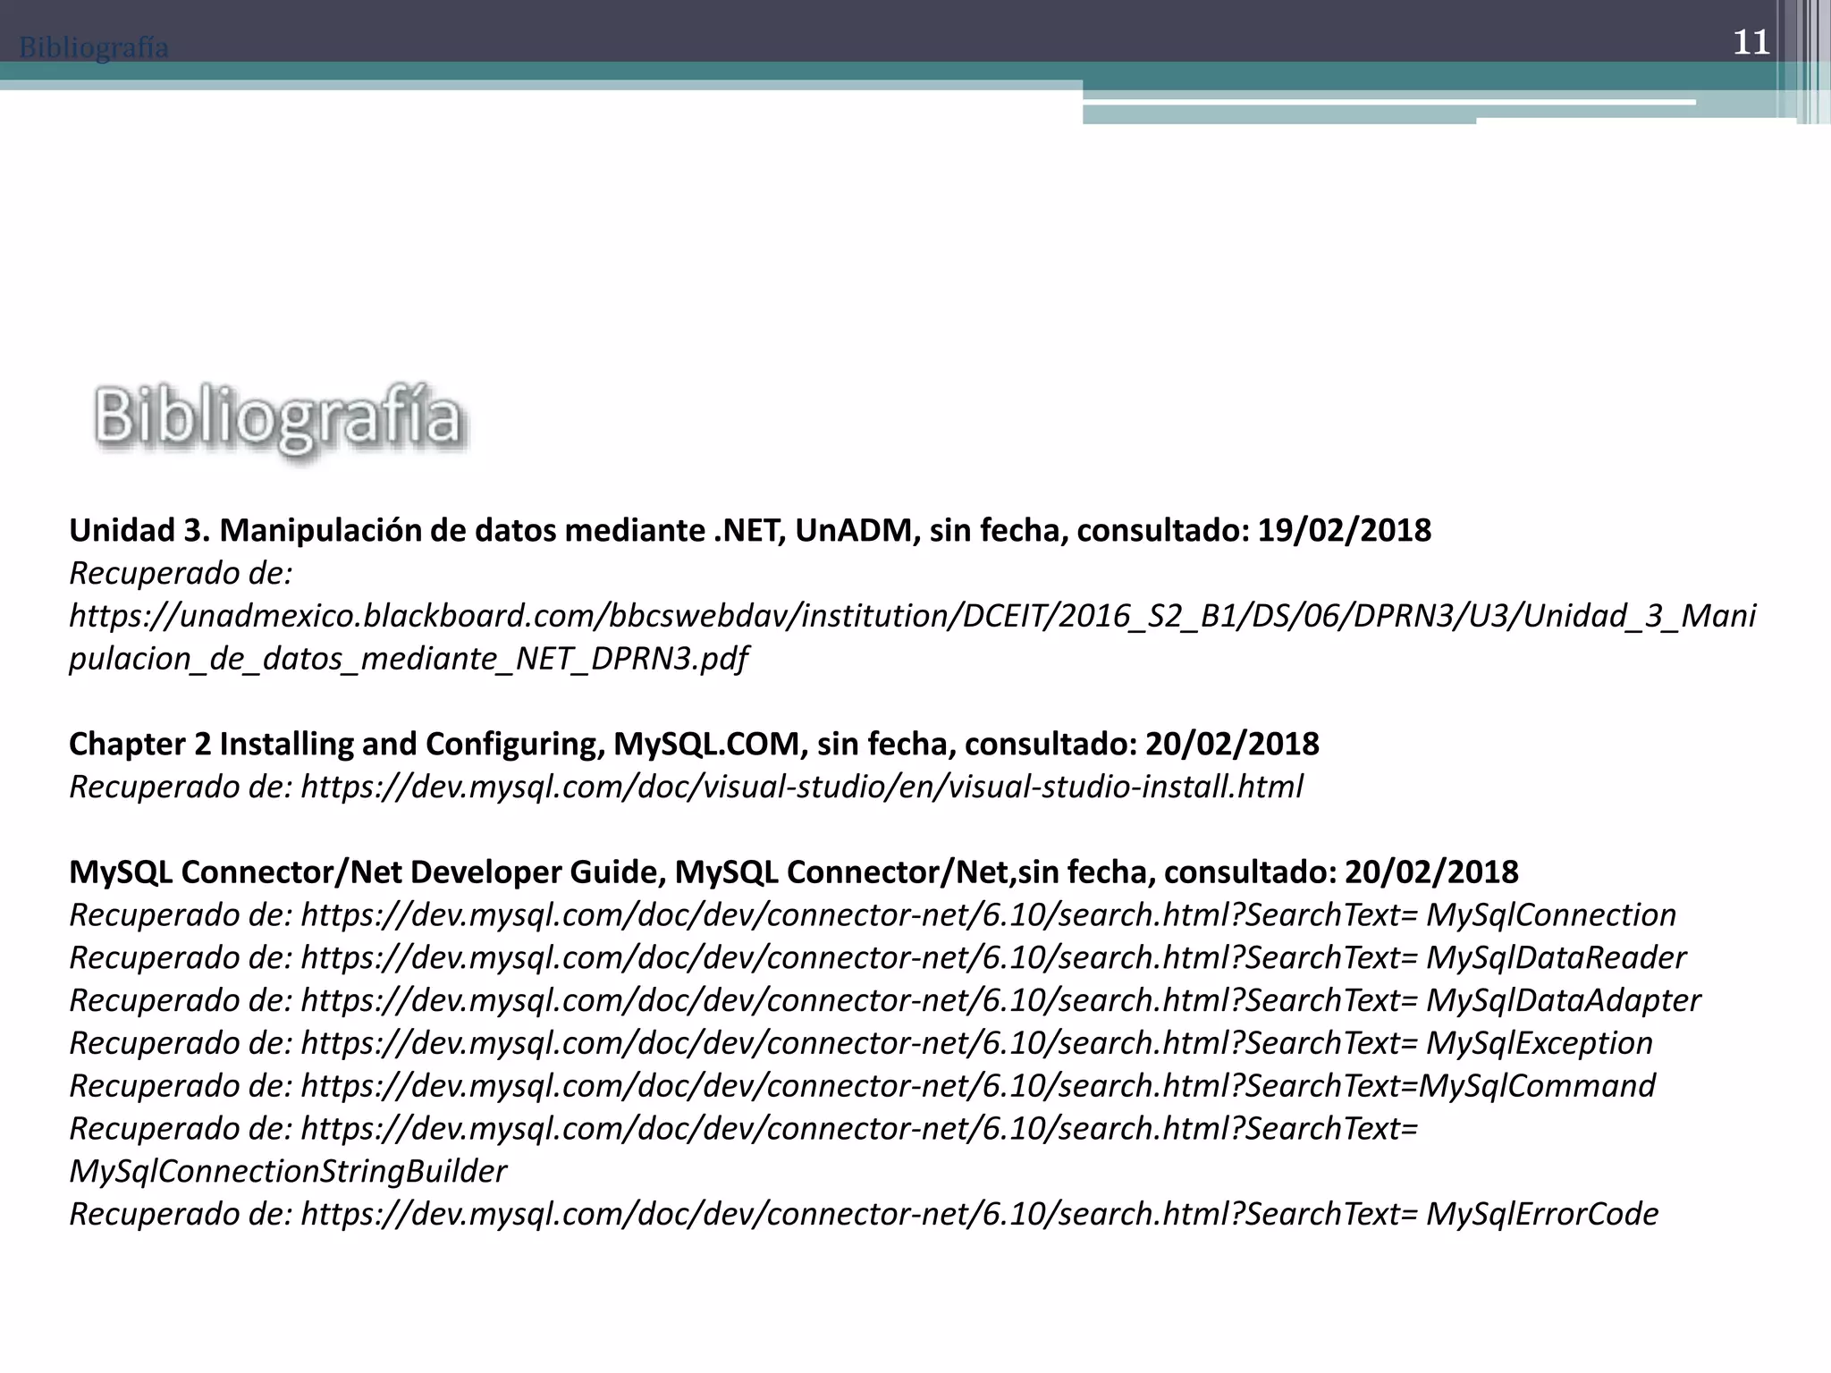Open the SearchText= MySqlException link
This screenshot has width=1831, height=1373.
976,1043
